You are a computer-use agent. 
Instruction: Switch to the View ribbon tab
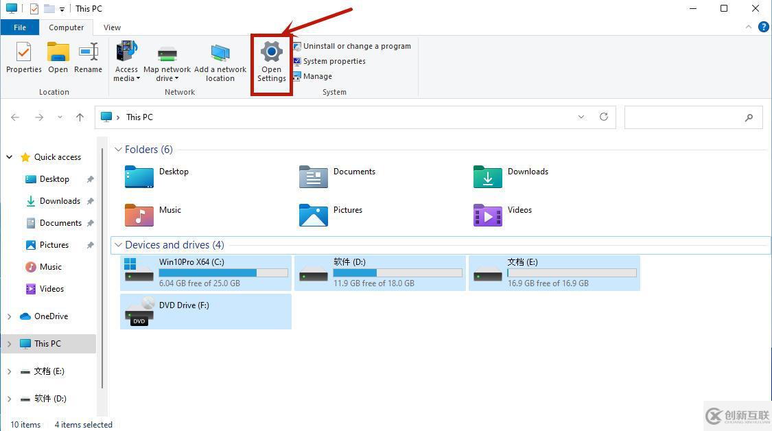coord(112,27)
